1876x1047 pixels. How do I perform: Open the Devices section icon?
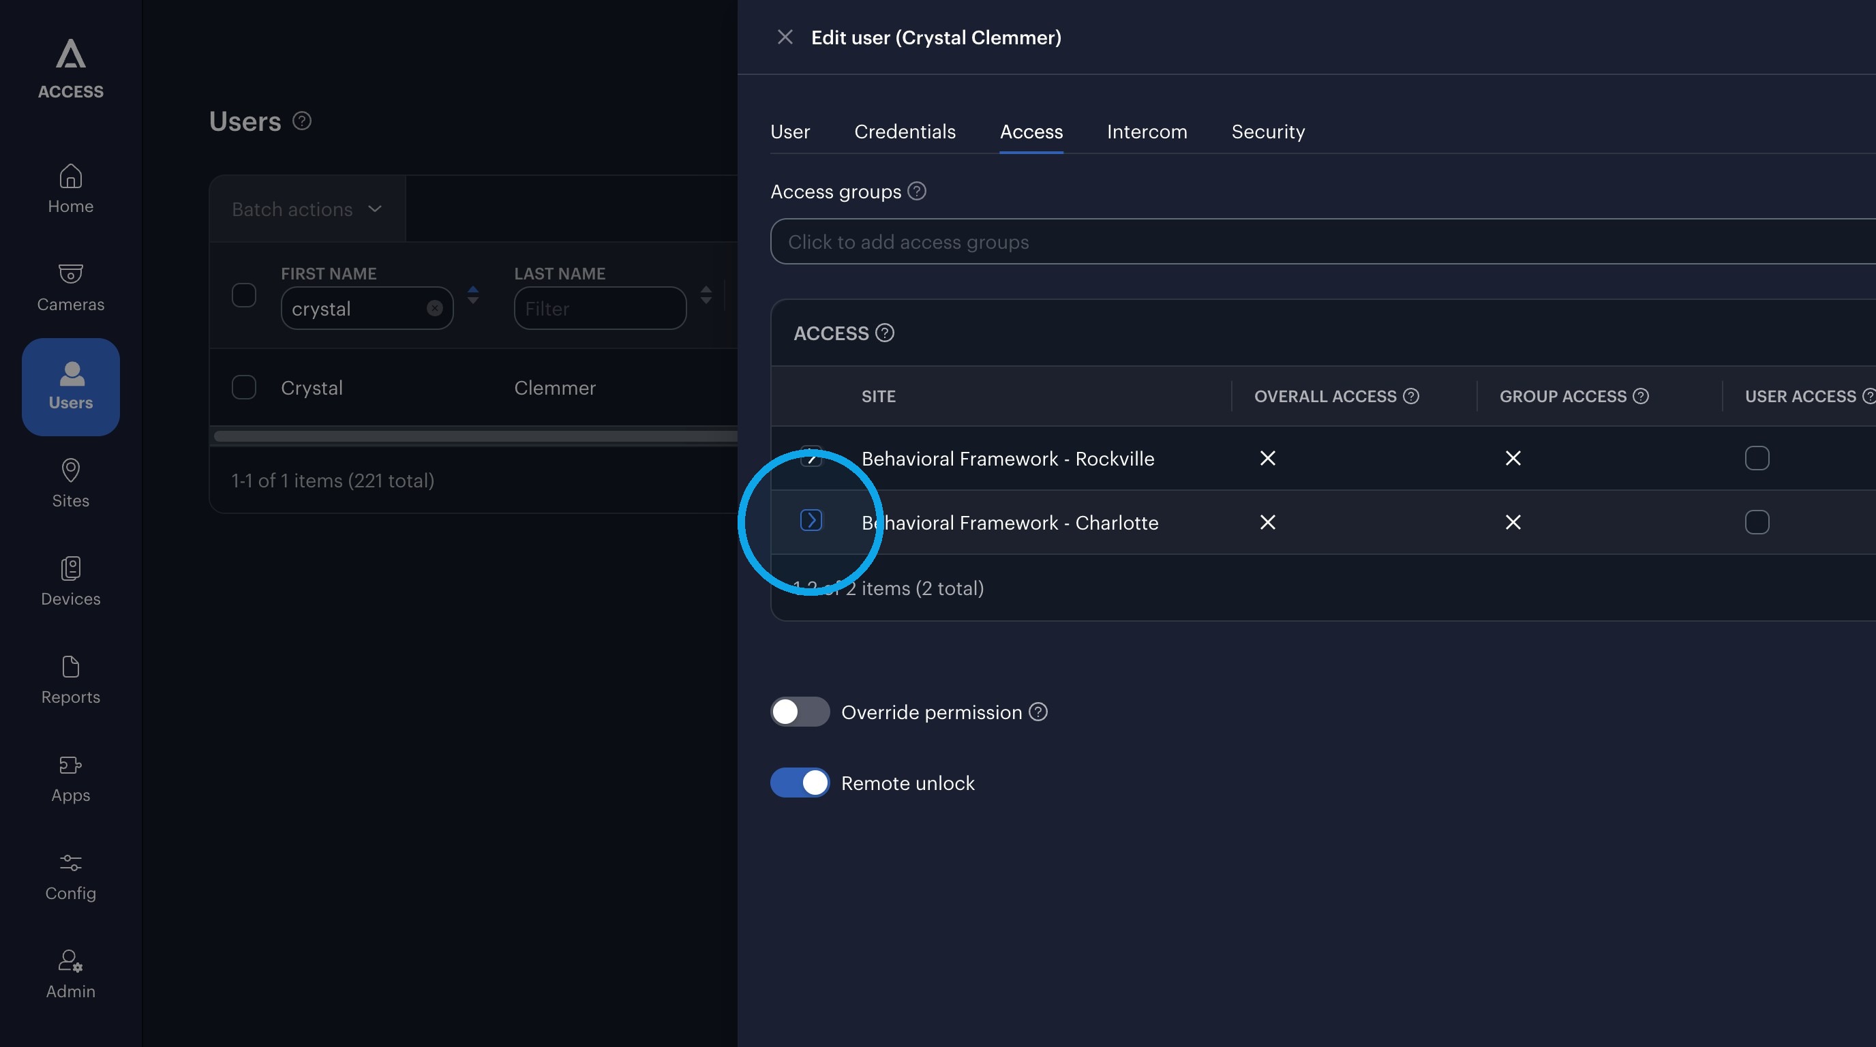(x=71, y=568)
